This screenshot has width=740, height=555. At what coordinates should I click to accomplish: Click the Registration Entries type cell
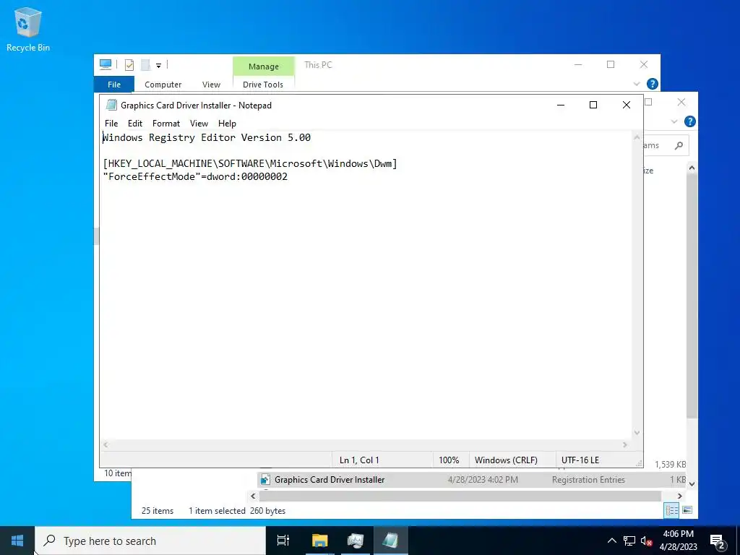[x=588, y=480]
